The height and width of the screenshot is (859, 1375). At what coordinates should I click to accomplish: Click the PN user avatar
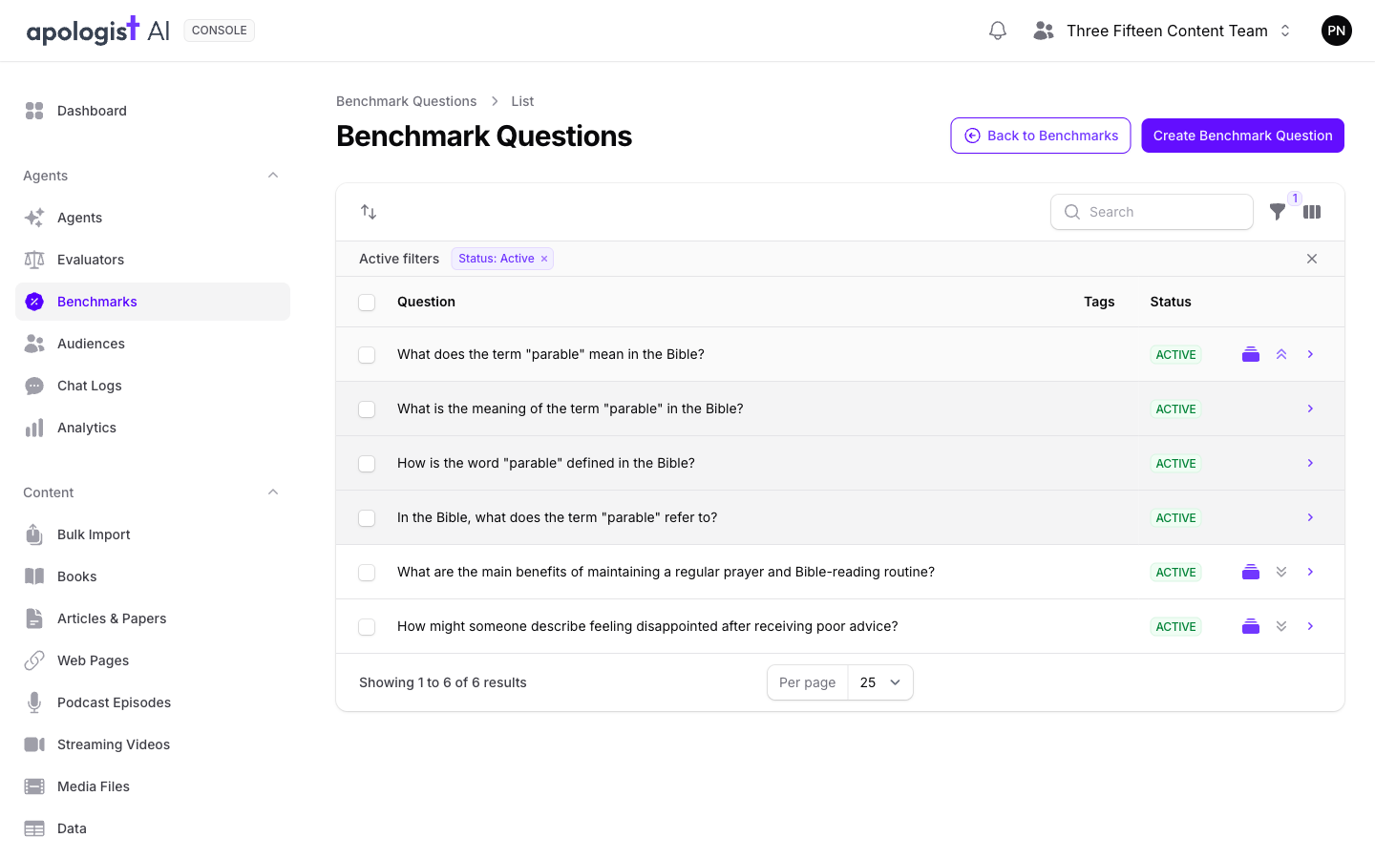click(1337, 31)
